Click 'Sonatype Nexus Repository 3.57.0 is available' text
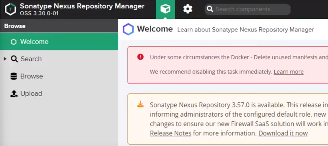The height and width of the screenshot is (146, 328). tap(217, 105)
